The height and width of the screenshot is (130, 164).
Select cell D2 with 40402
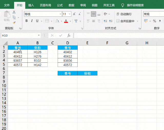(68, 52)
